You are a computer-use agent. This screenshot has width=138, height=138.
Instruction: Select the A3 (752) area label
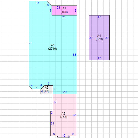63,115
